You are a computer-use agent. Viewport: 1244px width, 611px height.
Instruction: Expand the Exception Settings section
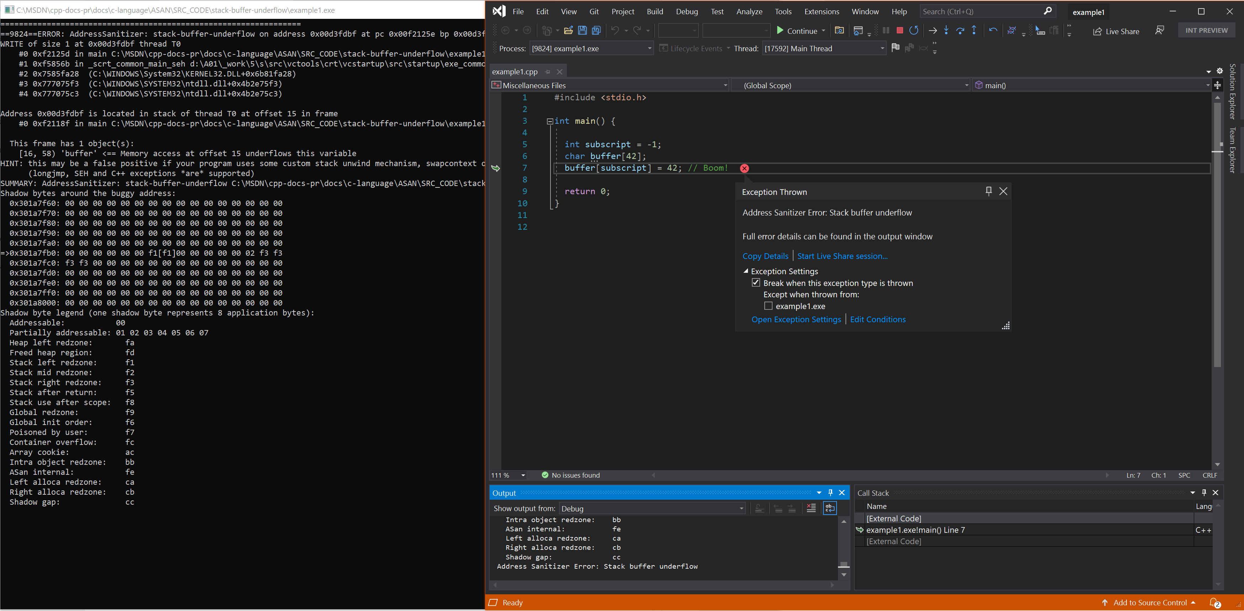point(745,271)
